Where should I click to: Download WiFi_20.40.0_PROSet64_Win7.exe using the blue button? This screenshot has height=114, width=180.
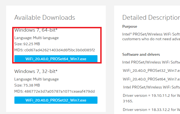coord(56,59)
